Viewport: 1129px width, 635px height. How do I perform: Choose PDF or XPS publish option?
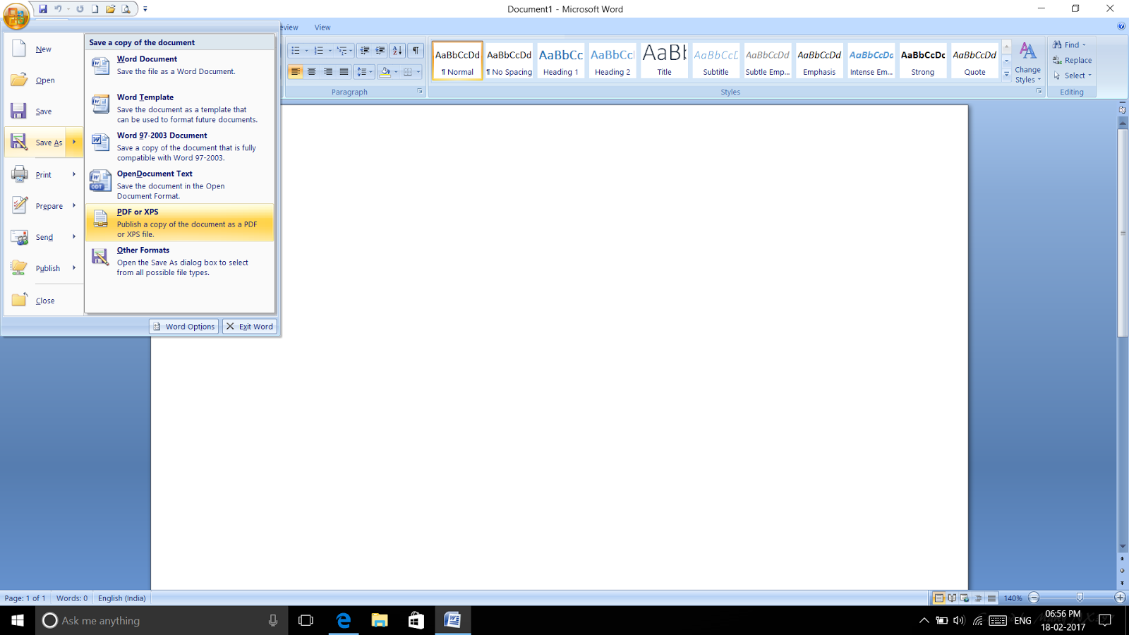coord(179,222)
